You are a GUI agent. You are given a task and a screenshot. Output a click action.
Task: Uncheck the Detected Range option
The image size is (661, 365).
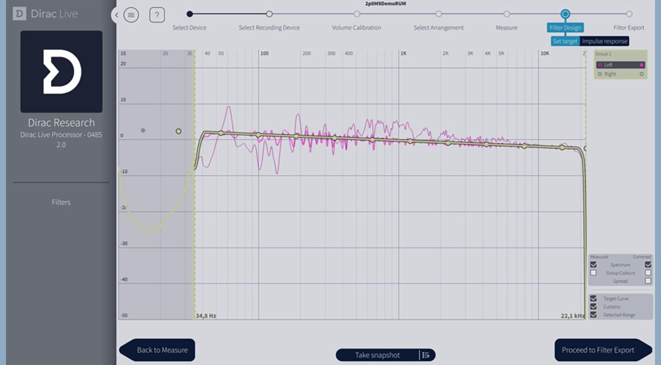coord(593,315)
